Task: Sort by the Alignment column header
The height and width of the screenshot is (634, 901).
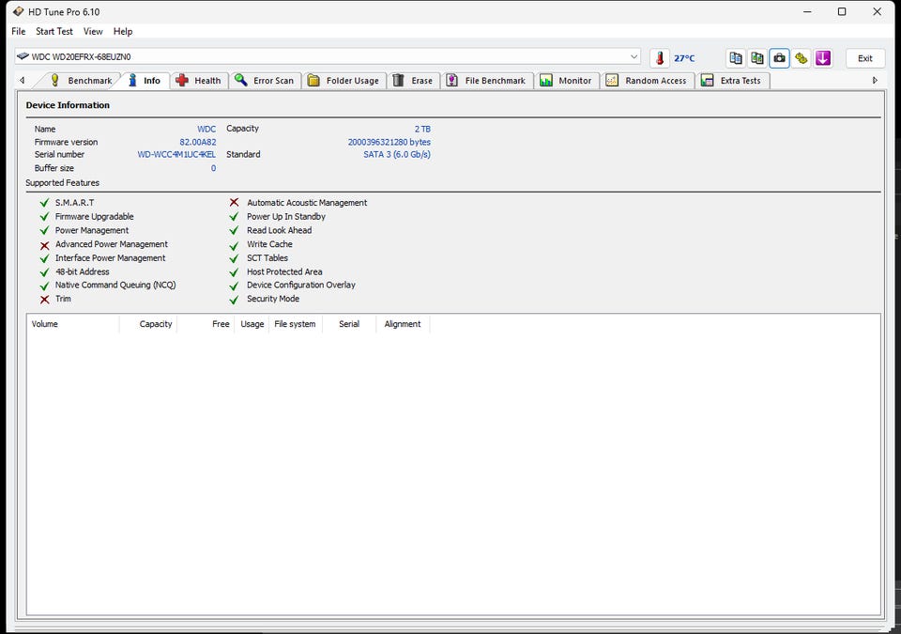Action: [x=403, y=324]
